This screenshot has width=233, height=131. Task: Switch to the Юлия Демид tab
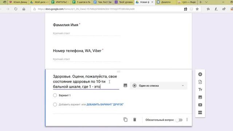coord(18,2)
